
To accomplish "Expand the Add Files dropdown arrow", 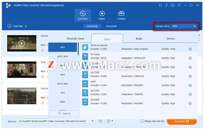I will coord(26,26).
